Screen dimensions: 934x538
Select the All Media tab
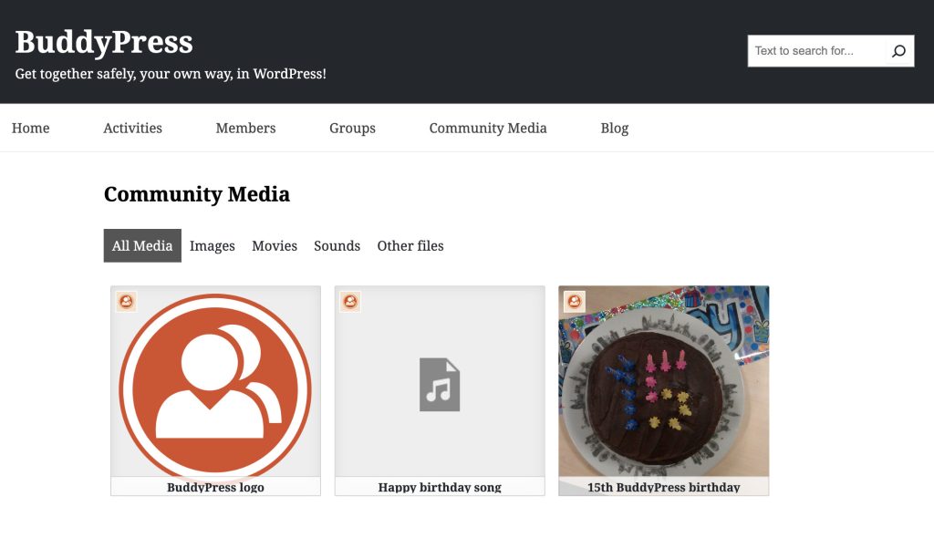click(x=142, y=245)
